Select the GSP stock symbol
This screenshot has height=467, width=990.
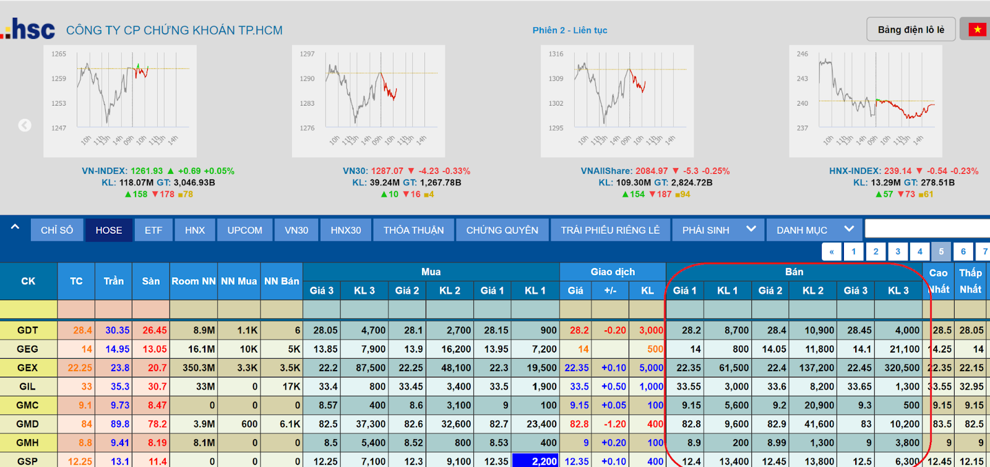pyautogui.click(x=28, y=461)
